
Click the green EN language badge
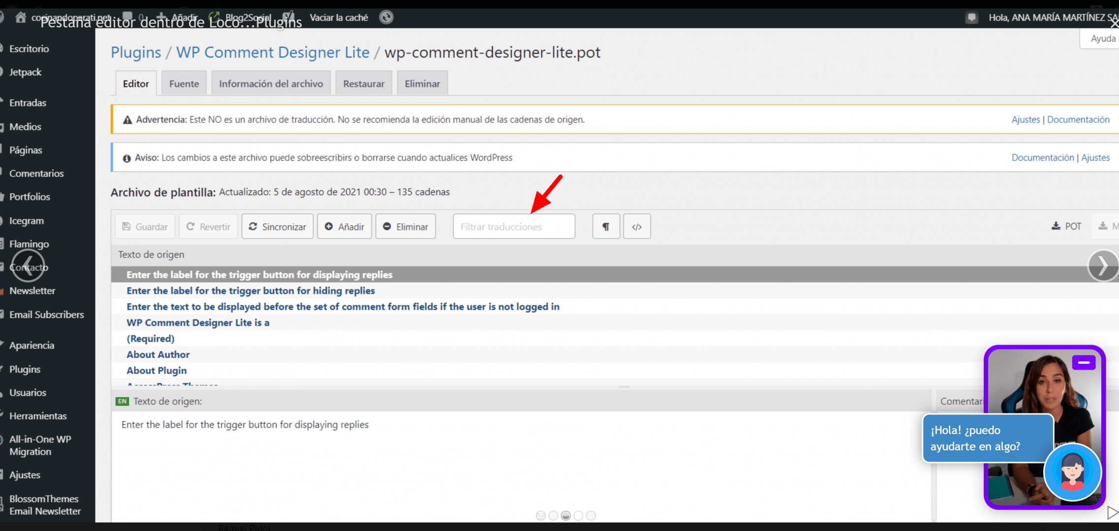pos(122,401)
